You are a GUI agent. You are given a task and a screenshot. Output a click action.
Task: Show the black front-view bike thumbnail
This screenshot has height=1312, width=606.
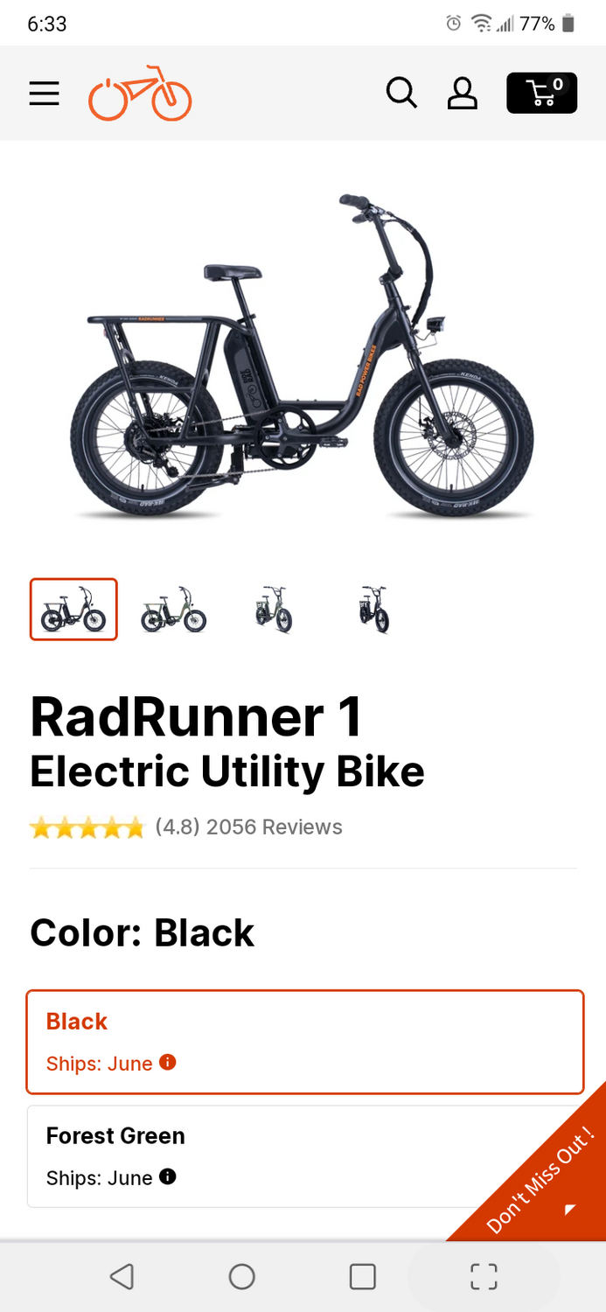click(373, 610)
